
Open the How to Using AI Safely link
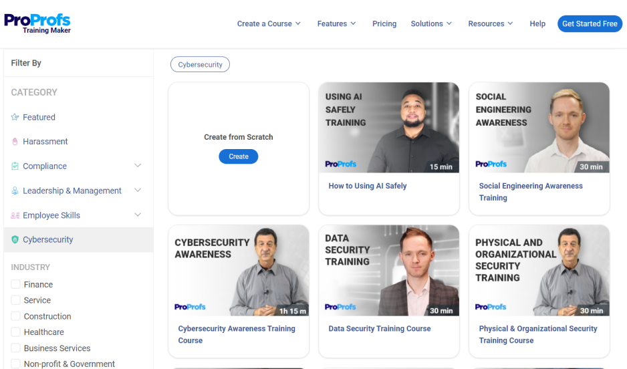coord(368,186)
